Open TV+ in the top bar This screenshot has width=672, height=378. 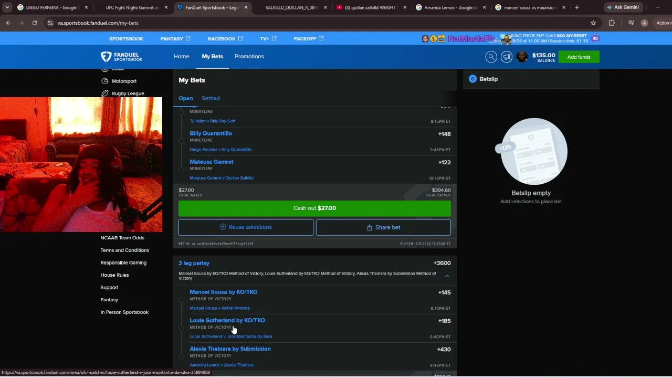tap(268, 39)
